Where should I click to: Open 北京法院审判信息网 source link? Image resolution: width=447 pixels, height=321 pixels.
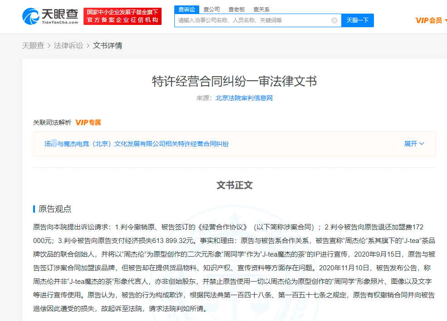click(x=244, y=98)
